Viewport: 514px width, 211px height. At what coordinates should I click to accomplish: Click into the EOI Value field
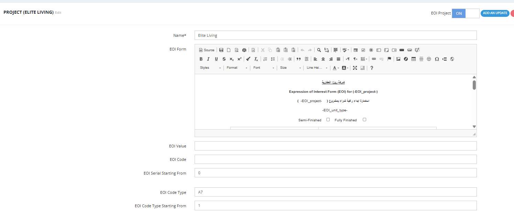click(x=336, y=146)
